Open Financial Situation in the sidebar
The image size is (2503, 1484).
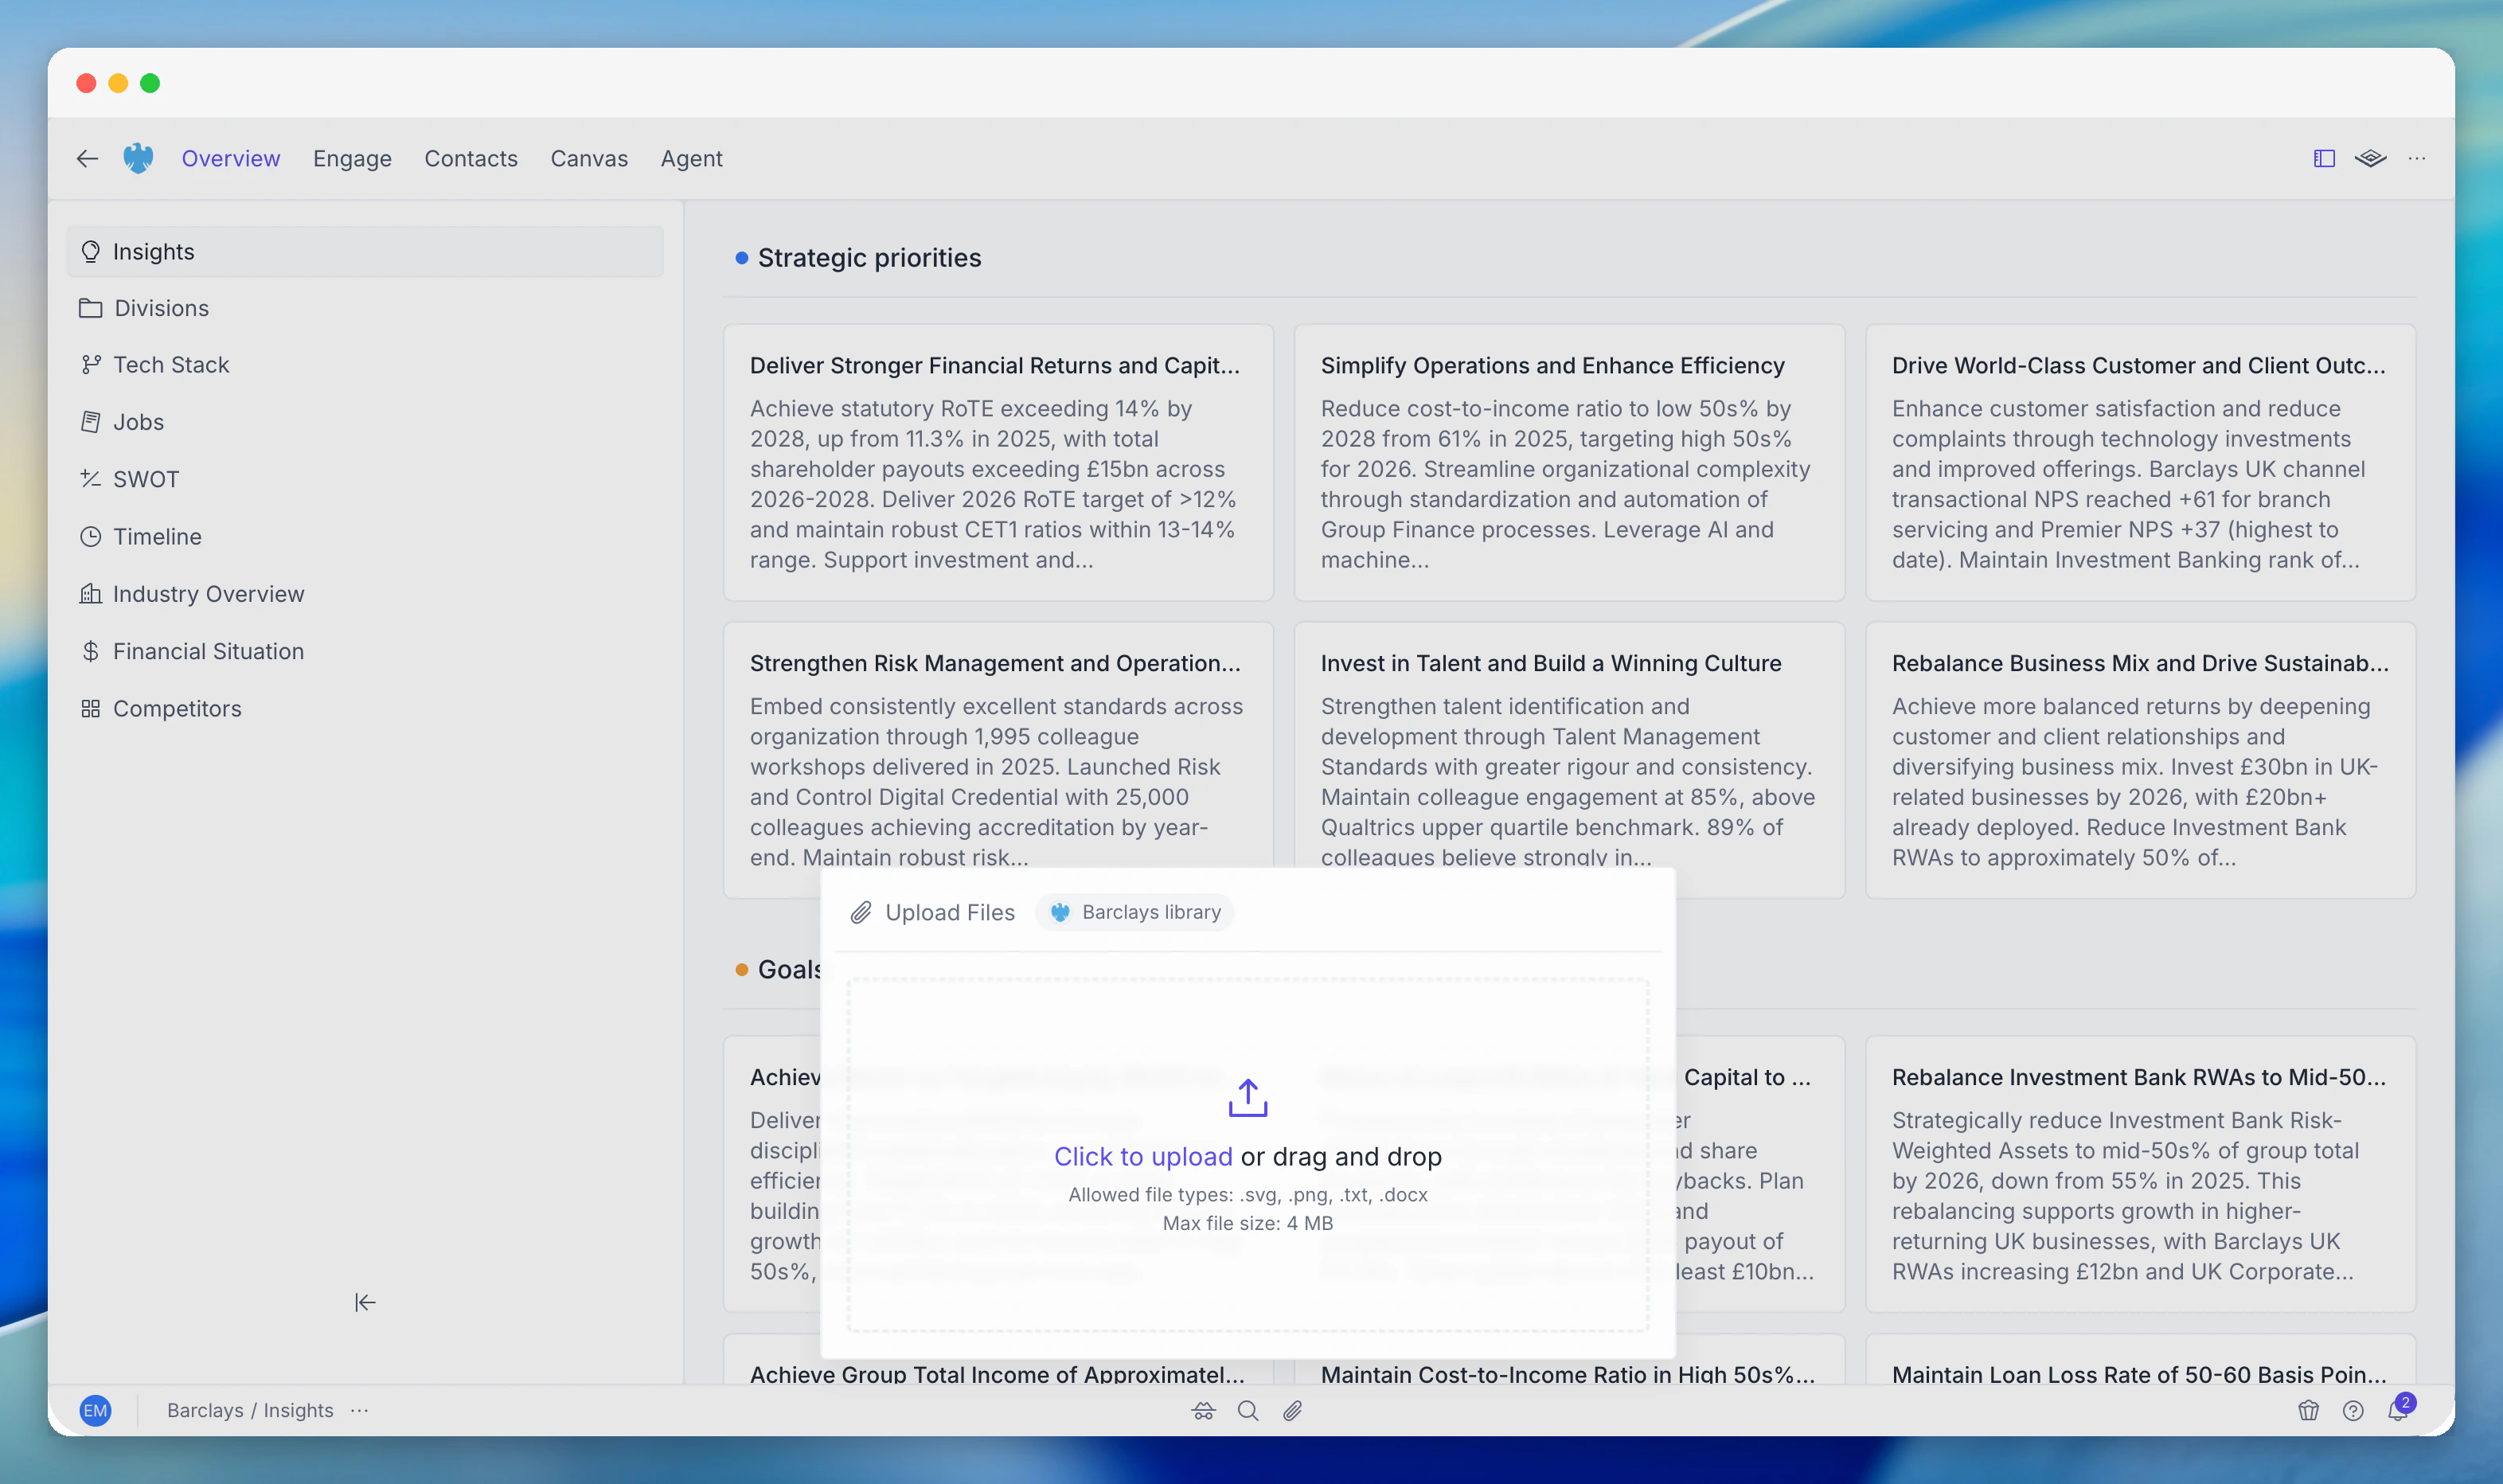365,651
